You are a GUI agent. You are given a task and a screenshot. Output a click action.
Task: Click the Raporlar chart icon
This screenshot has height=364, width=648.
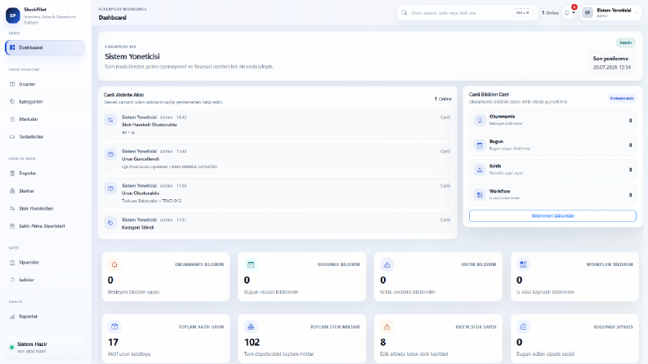click(x=12, y=317)
